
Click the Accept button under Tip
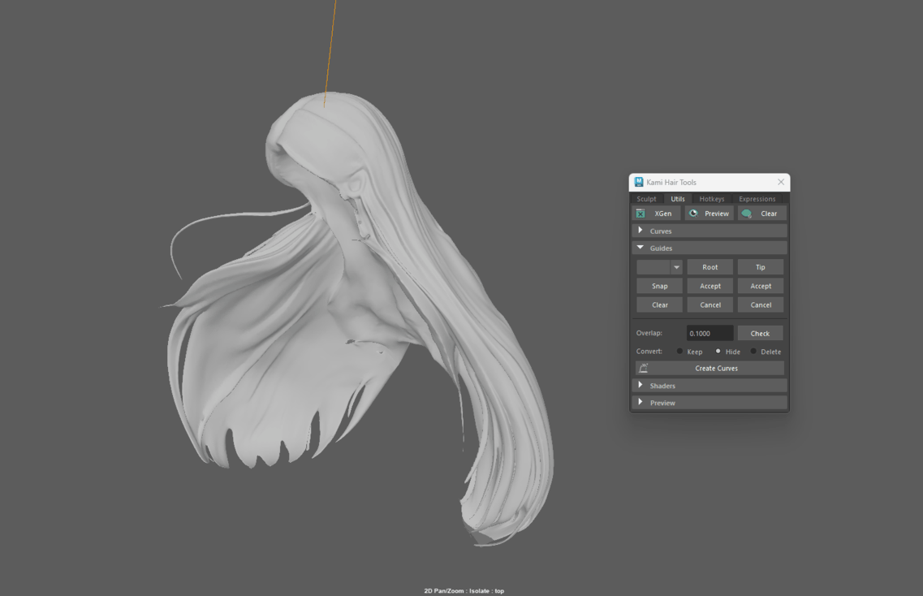(x=761, y=286)
